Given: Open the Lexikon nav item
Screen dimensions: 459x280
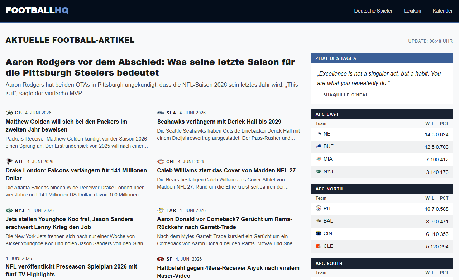Looking at the screenshot, I should (412, 11).
